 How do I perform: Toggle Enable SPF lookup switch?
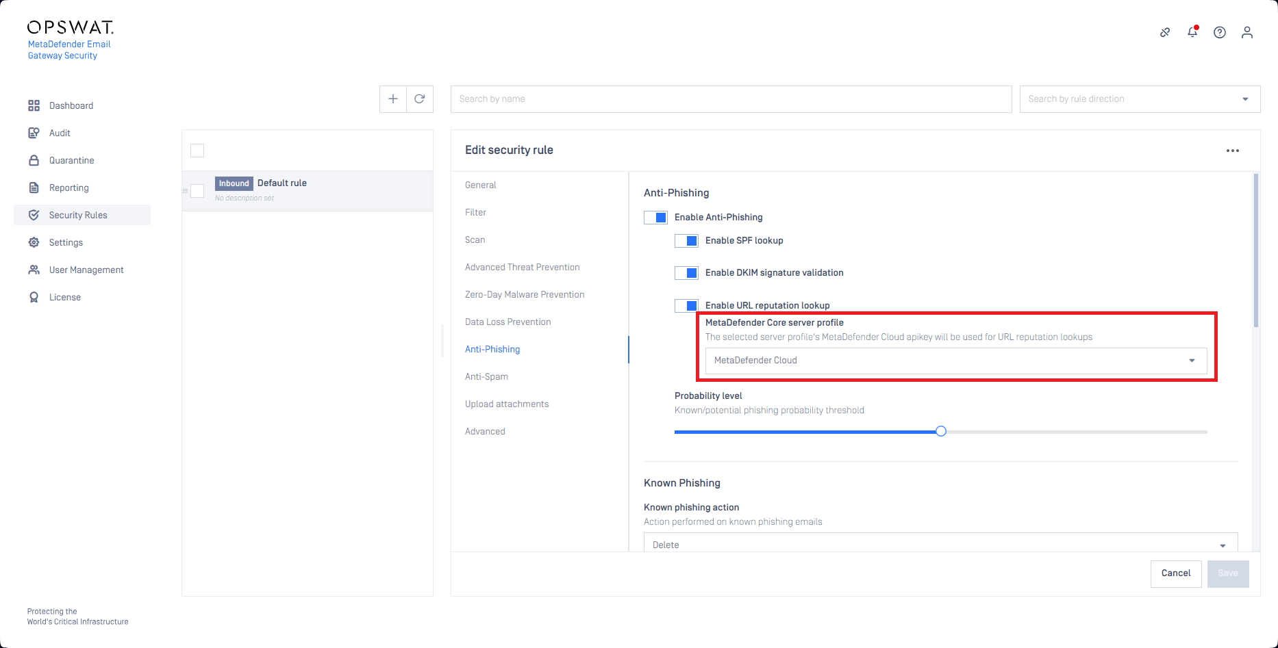[686, 241]
